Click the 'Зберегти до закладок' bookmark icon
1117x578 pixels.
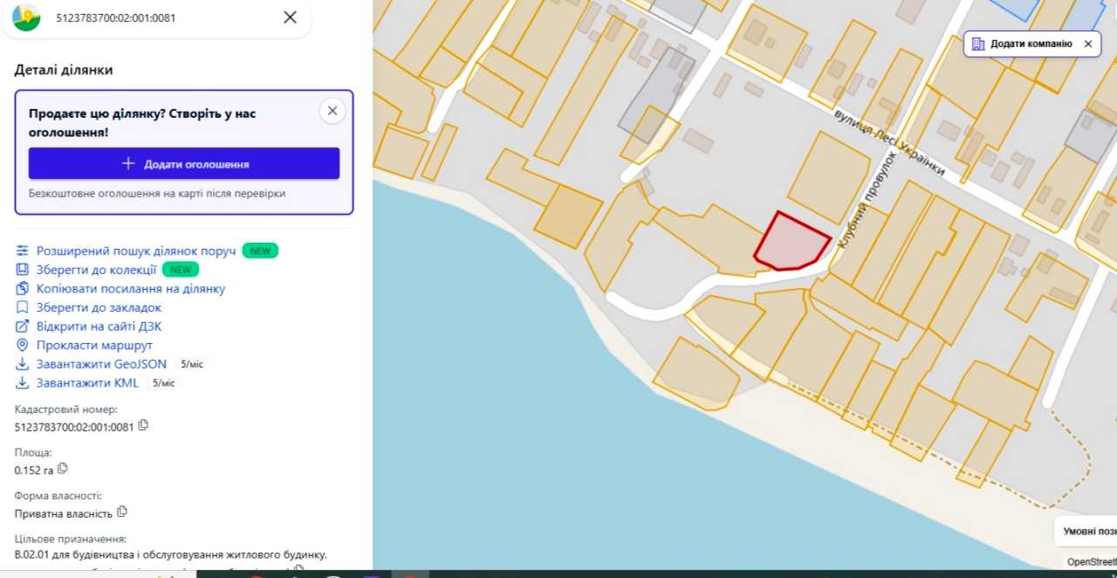[x=23, y=307]
